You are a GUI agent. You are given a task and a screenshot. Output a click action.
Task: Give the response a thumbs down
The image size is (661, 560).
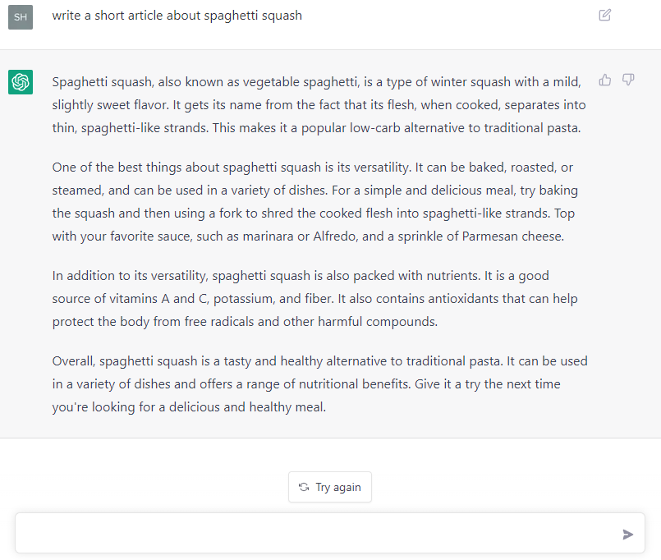[x=628, y=80]
